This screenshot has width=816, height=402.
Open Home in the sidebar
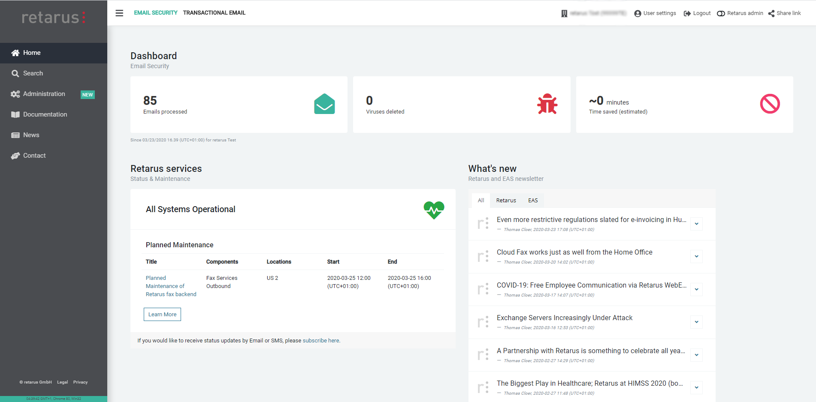point(54,53)
